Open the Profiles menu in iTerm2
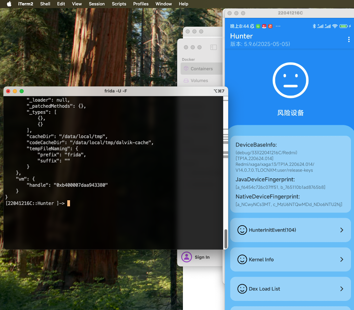 click(141, 4)
